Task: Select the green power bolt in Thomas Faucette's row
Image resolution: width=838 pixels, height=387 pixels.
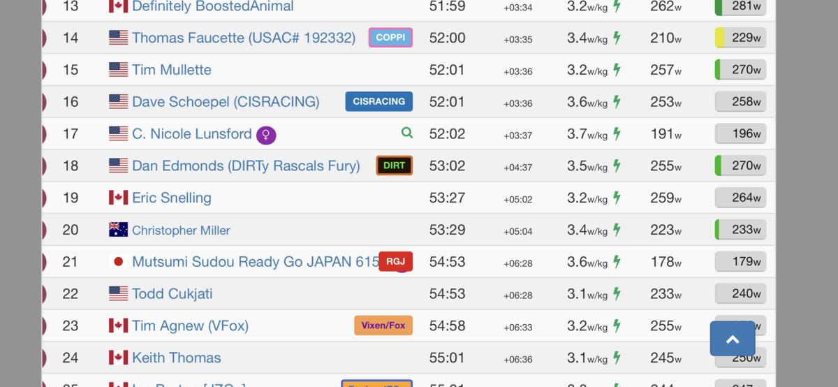Action: tap(617, 38)
